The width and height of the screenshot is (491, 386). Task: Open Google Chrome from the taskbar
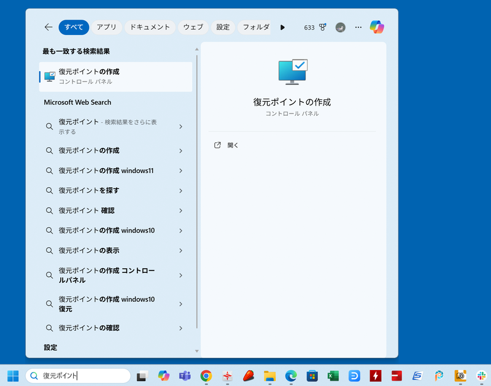(x=206, y=376)
